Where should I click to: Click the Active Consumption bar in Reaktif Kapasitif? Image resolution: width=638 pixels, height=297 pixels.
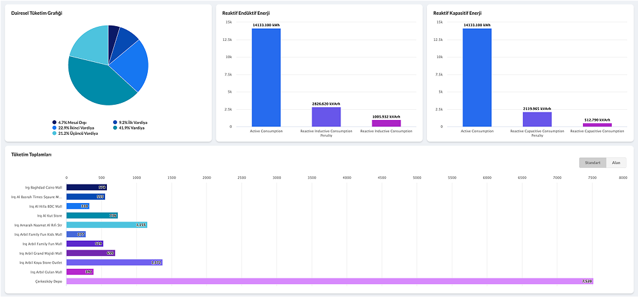point(477,77)
